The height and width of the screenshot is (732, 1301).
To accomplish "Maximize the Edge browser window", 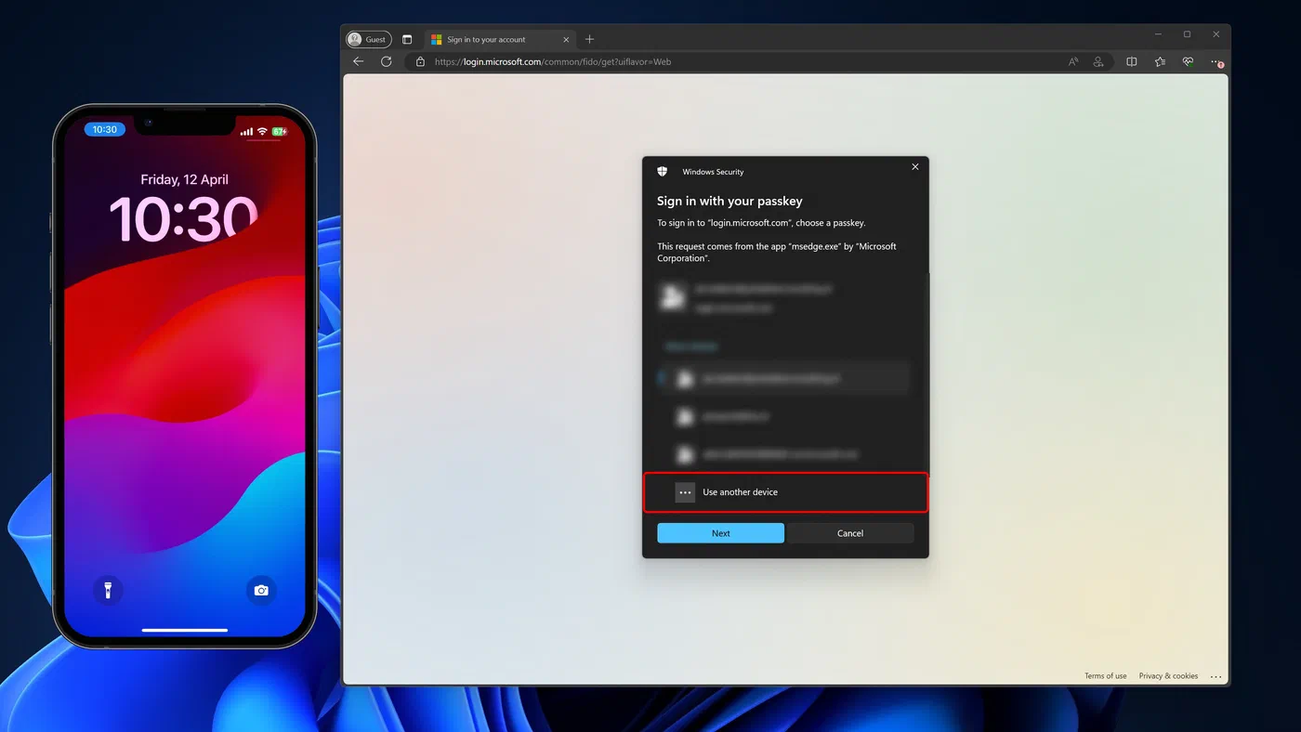I will click(1187, 34).
